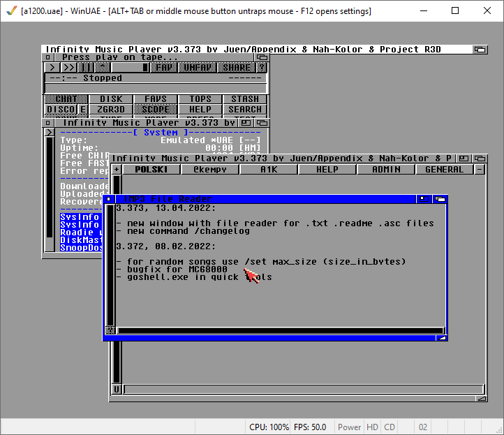Click the 'Stopped' status text in player

(x=103, y=78)
